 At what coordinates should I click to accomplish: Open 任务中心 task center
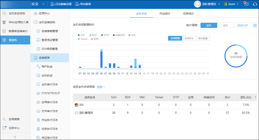coord(15,128)
